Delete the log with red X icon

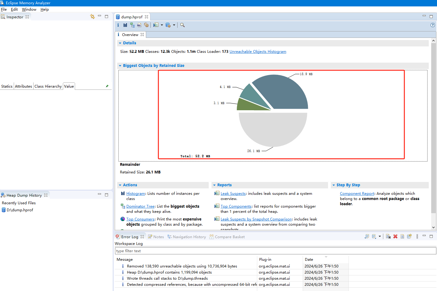(395, 236)
